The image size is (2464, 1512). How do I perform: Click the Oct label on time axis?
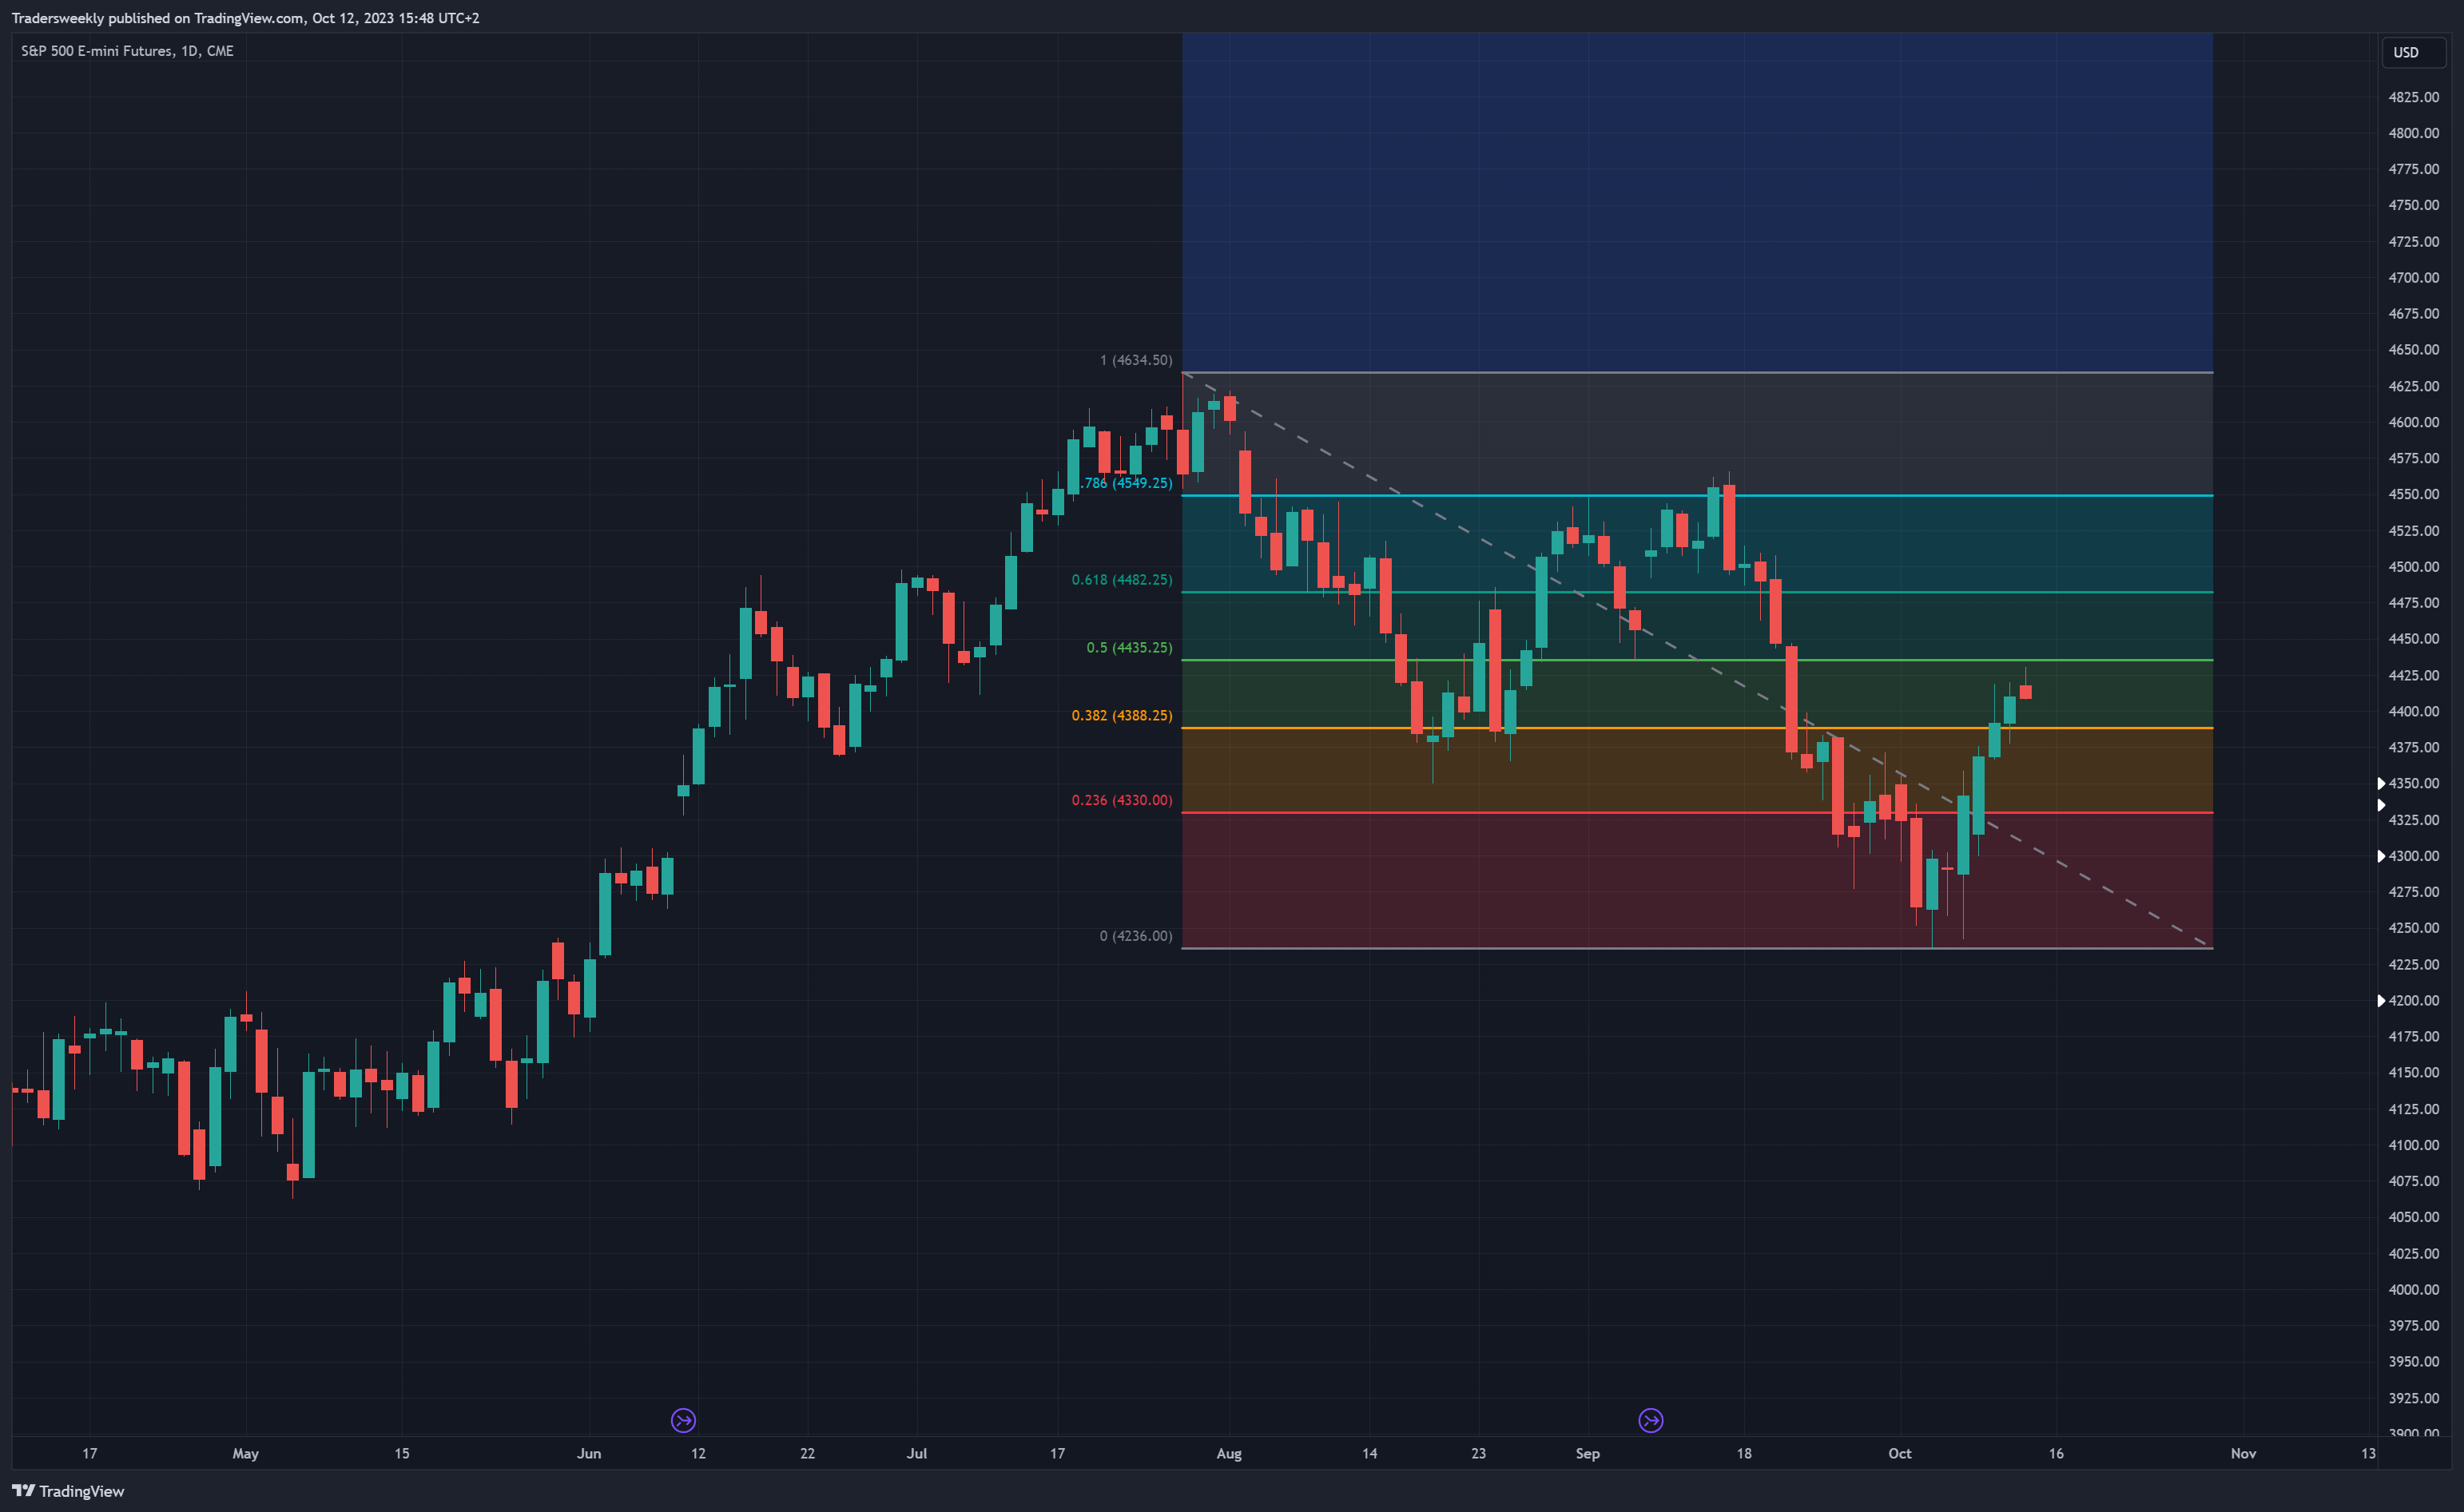1900,1454
